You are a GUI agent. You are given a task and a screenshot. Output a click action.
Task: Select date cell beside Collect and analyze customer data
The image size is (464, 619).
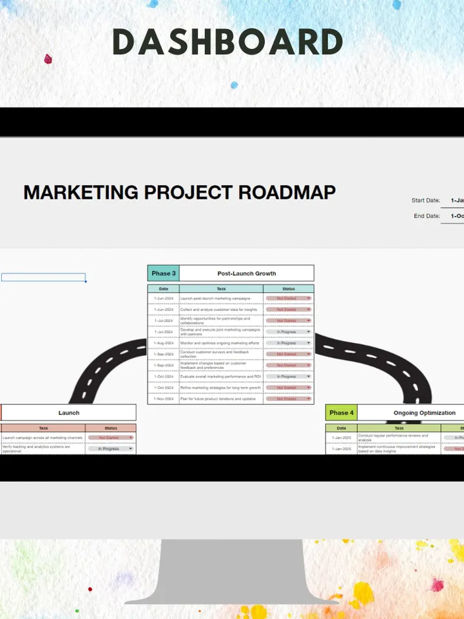pos(163,309)
